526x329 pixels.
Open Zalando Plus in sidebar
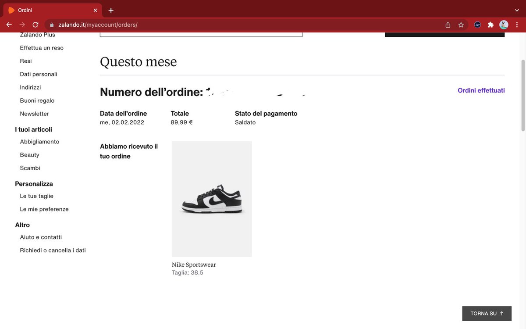click(38, 35)
